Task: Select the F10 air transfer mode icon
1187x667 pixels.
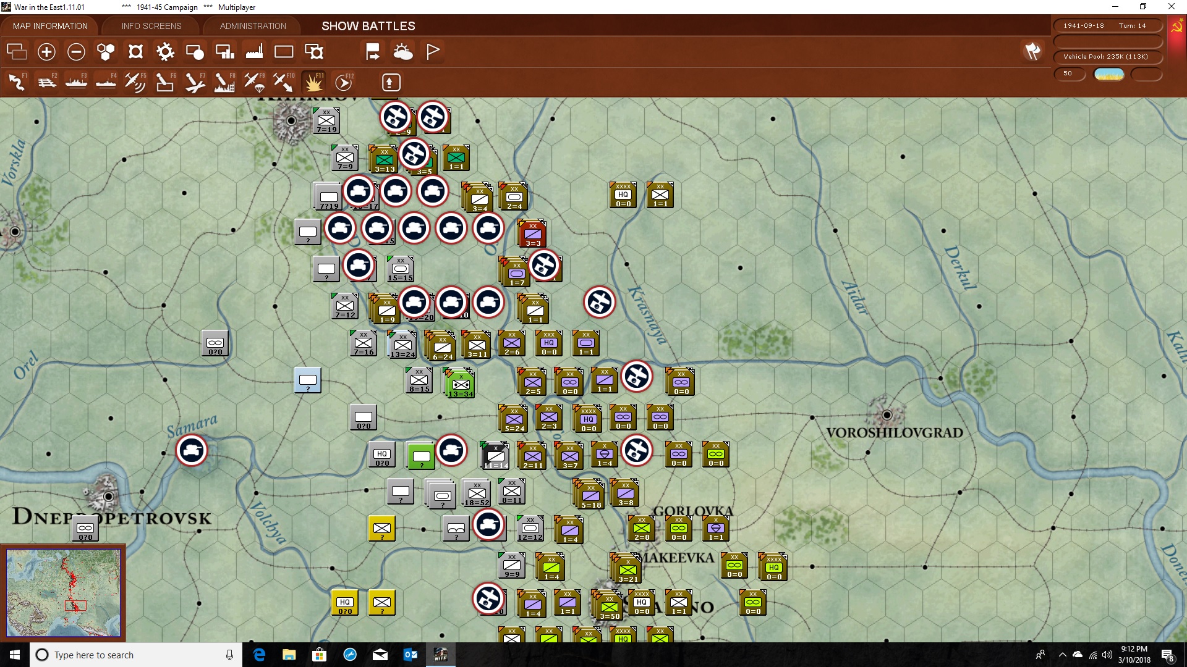Action: tap(284, 82)
